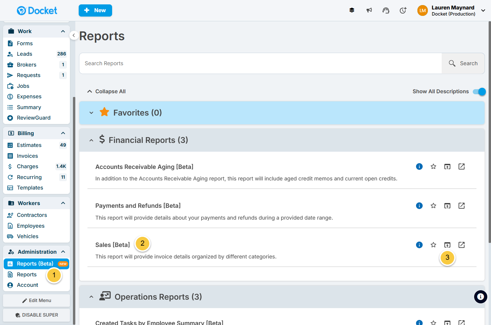
Task: Favorite the Payments and Refunds report
Action: 434,206
